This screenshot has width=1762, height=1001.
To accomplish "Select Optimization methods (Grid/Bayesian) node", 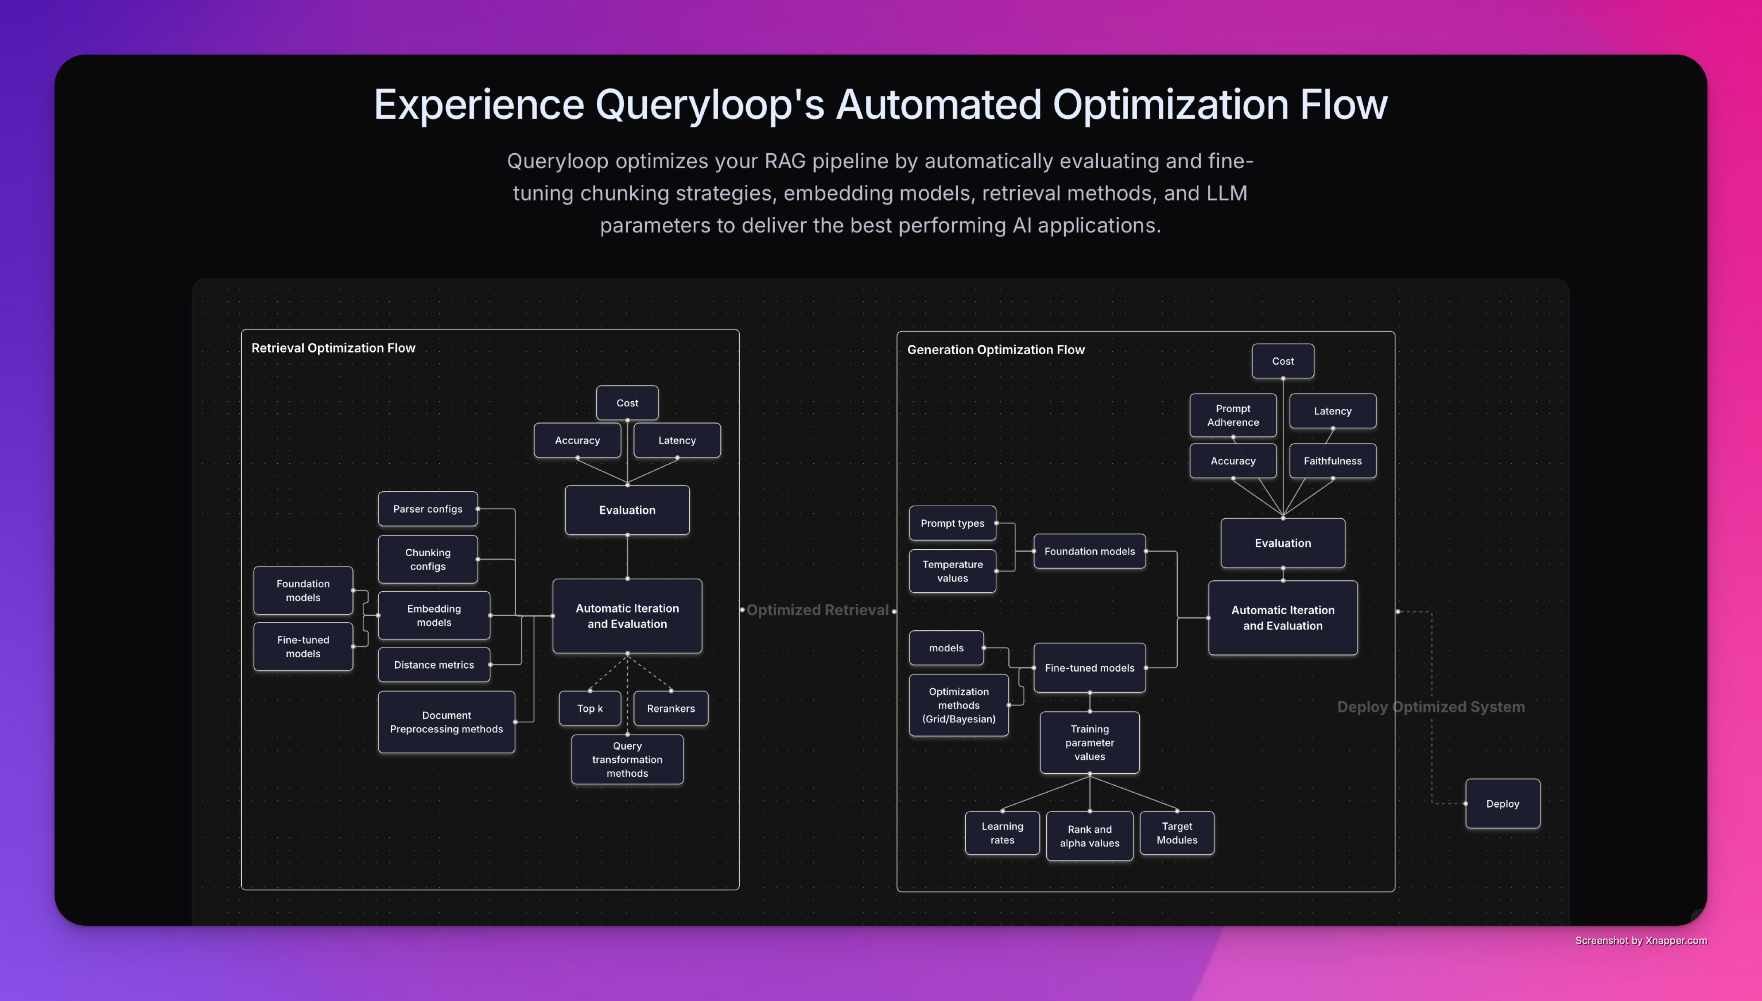I will coord(958,705).
